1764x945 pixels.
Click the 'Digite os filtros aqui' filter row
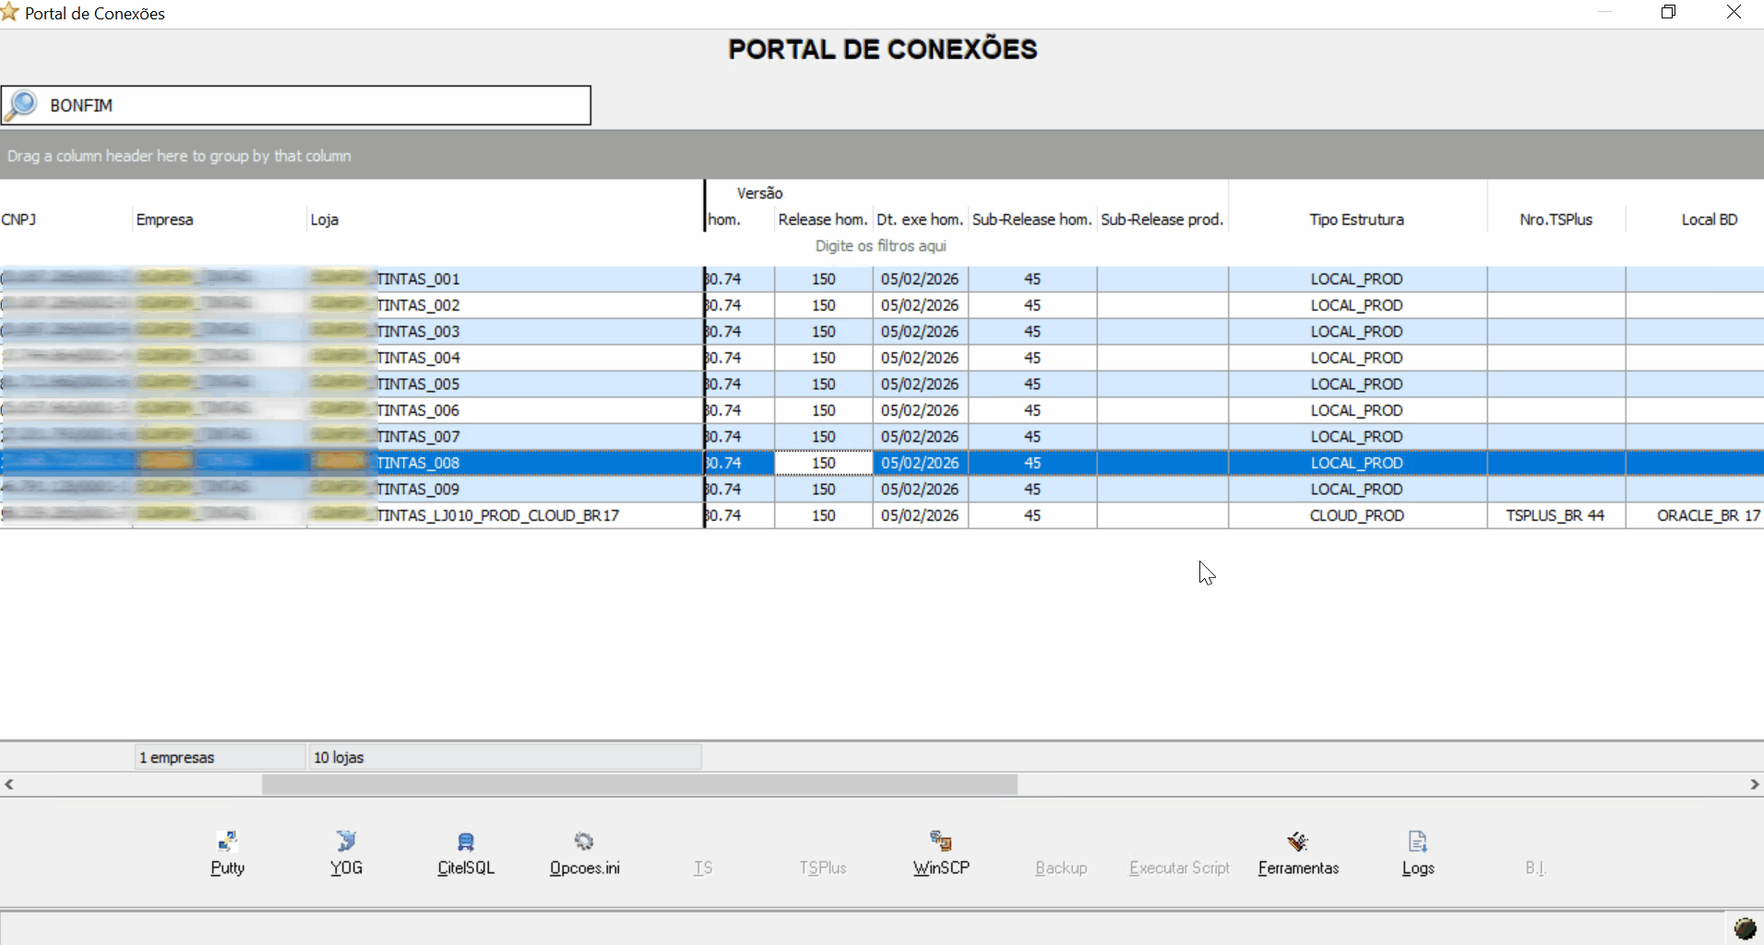pyautogui.click(x=881, y=246)
